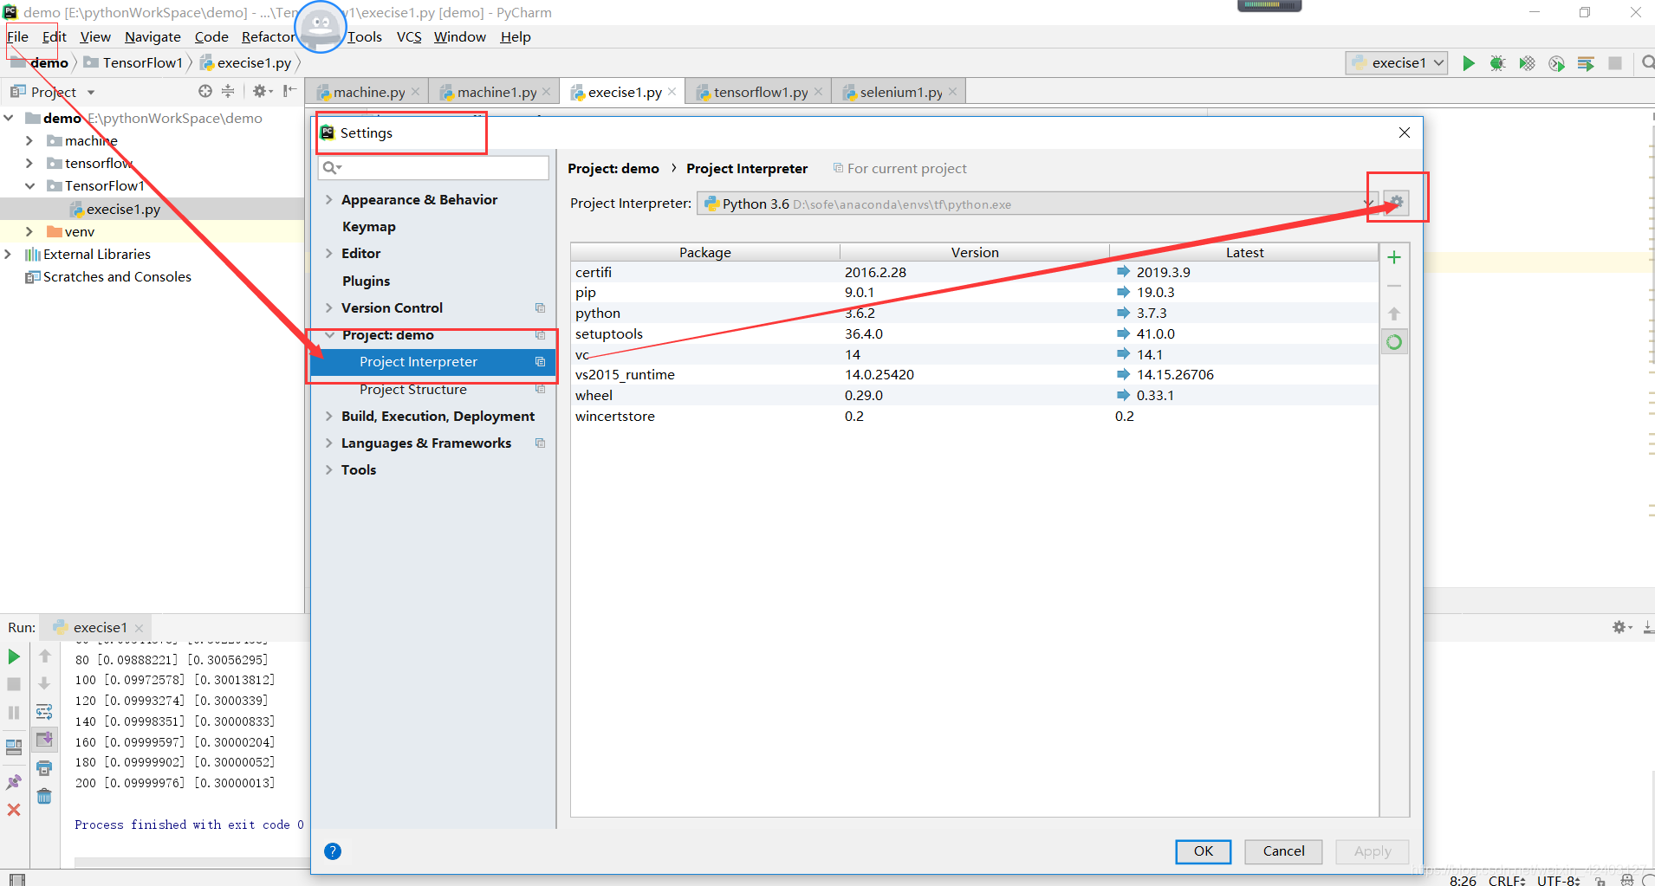
Task: Select execise1.py in project tree
Action: point(122,209)
